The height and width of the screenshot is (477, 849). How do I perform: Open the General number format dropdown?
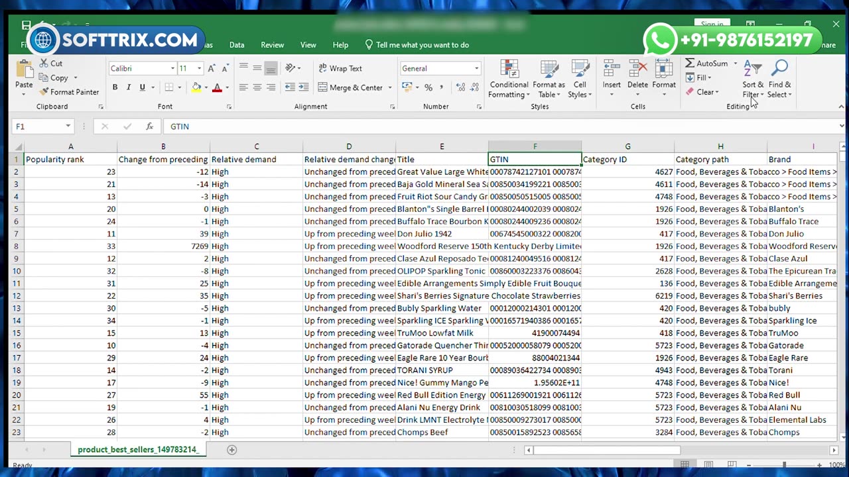[476, 68]
